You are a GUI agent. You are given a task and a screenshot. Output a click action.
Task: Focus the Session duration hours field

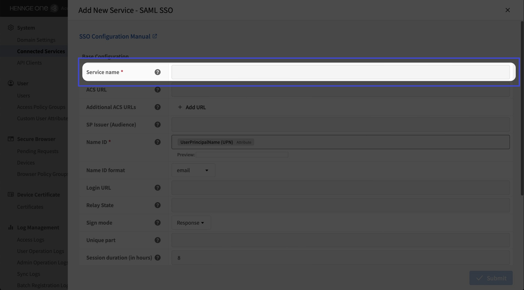pyautogui.click(x=340, y=258)
